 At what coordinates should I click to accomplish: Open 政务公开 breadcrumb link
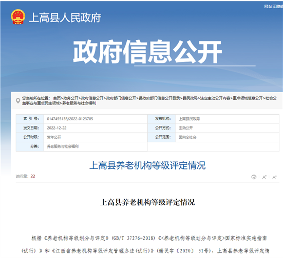pos(71,98)
